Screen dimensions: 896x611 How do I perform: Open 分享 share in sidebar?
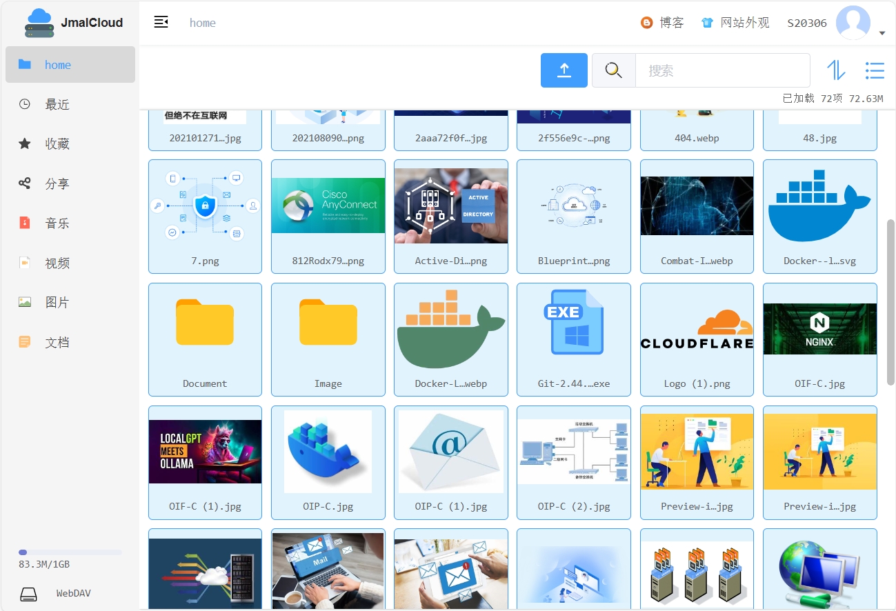tap(70, 183)
